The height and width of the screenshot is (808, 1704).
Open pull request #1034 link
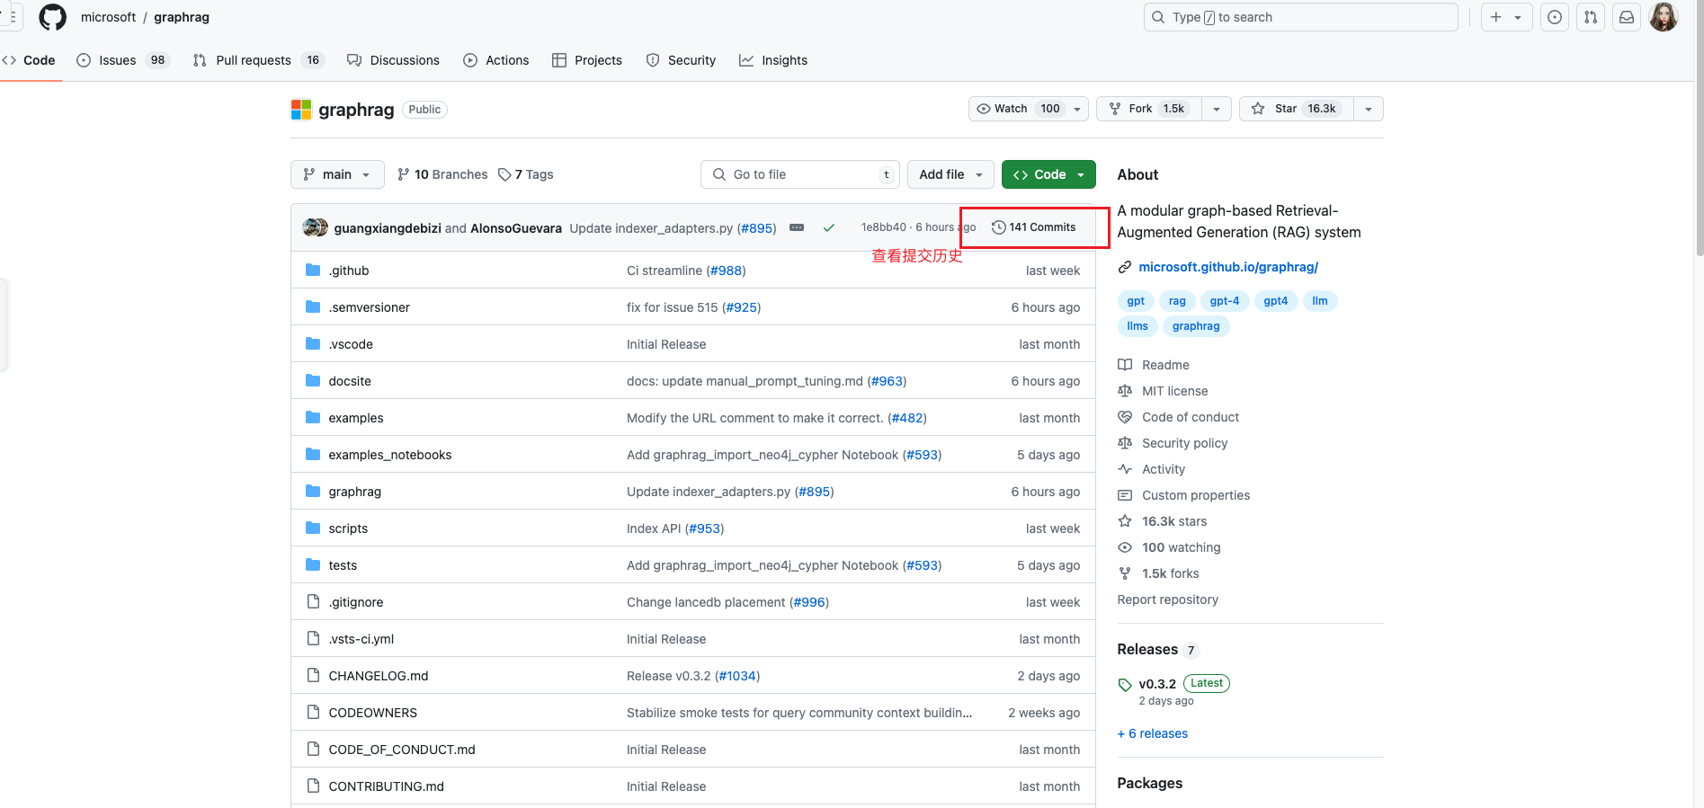click(x=737, y=676)
